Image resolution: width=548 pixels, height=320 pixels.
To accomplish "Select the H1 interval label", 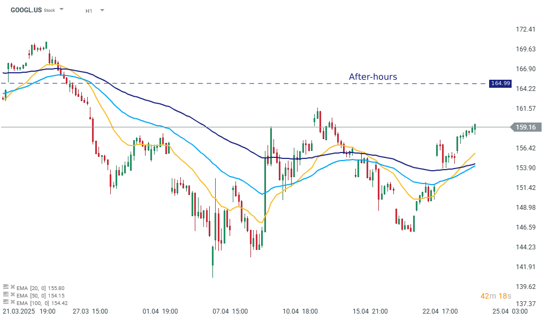I will [x=88, y=10].
